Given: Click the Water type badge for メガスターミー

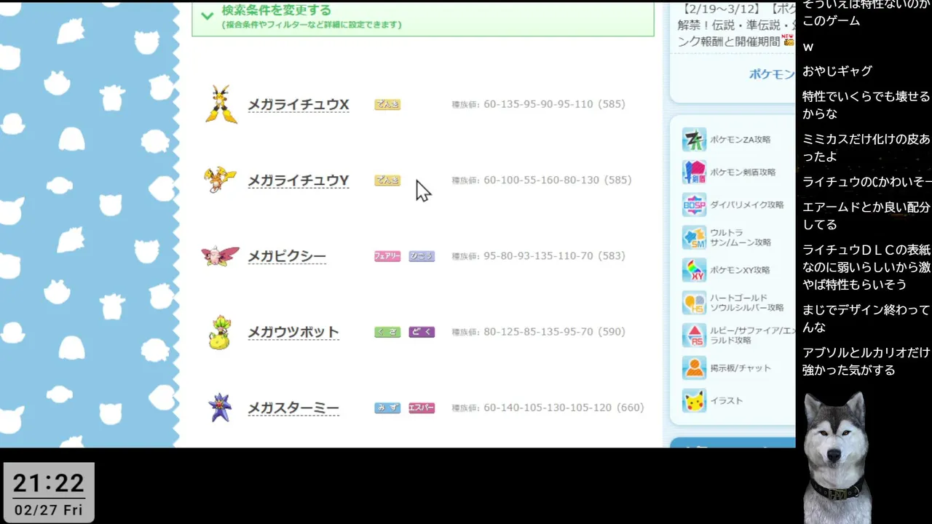Looking at the screenshot, I should pos(387,408).
